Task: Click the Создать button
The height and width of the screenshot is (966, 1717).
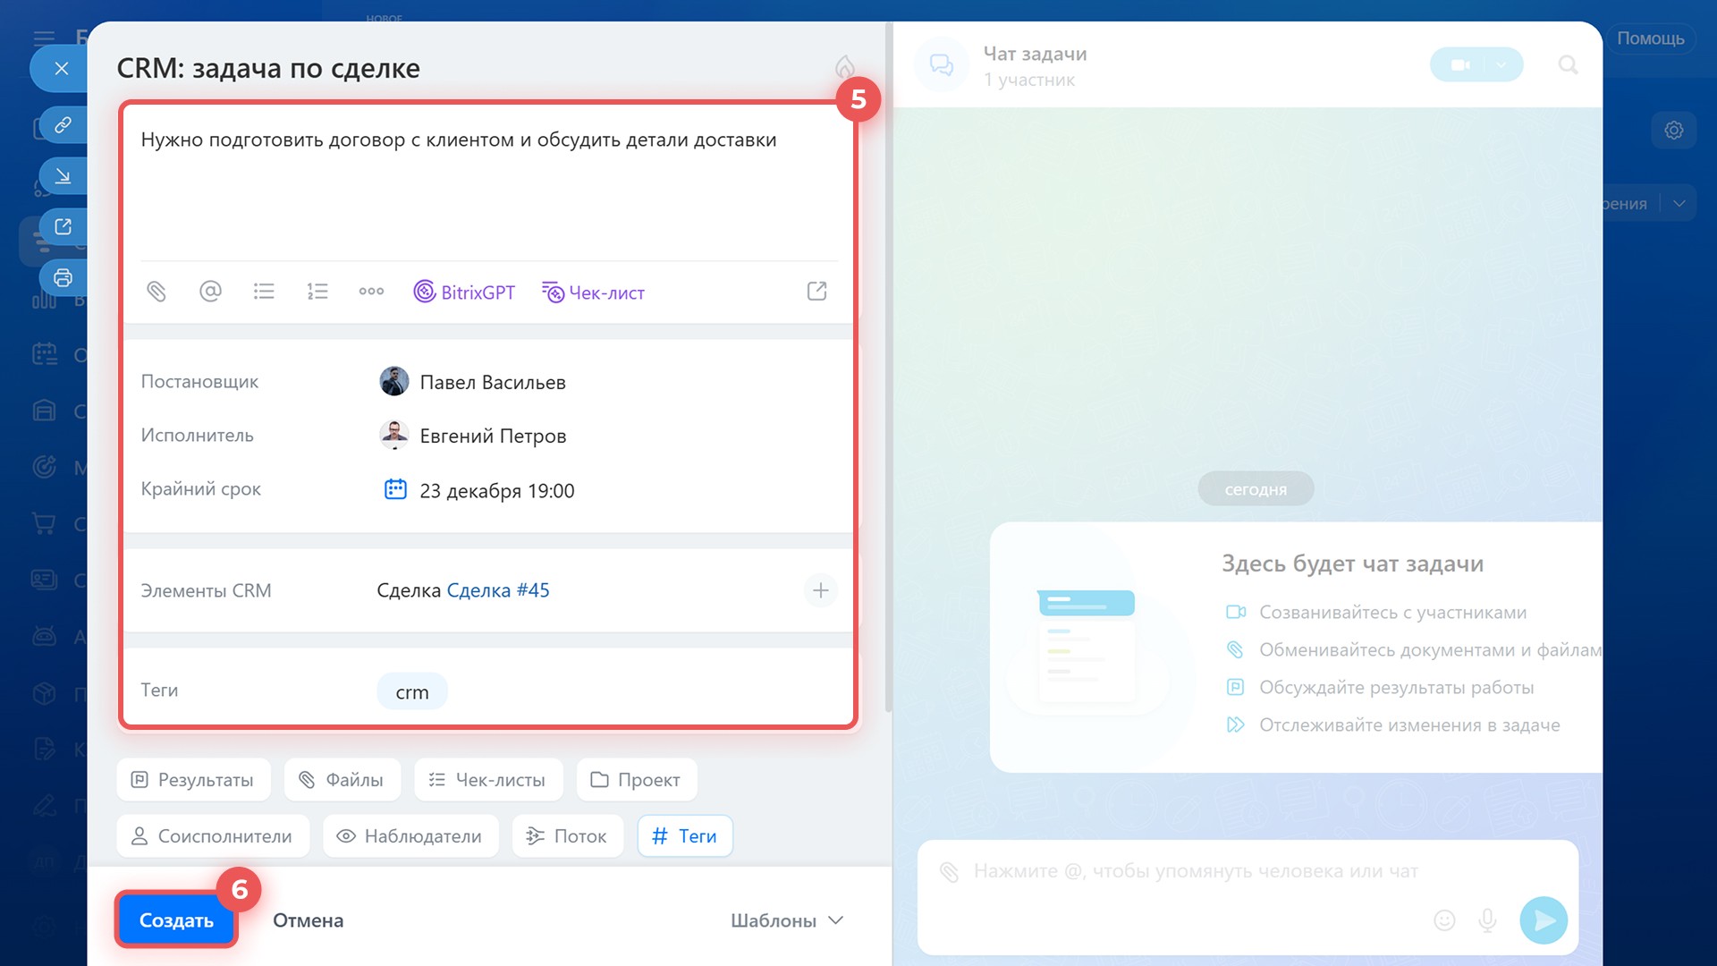Action: (x=176, y=920)
